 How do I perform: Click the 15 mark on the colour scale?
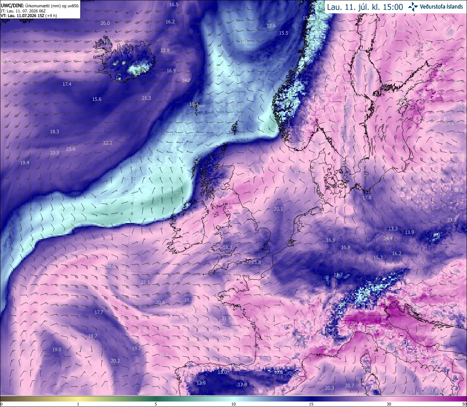pyautogui.click(x=311, y=404)
